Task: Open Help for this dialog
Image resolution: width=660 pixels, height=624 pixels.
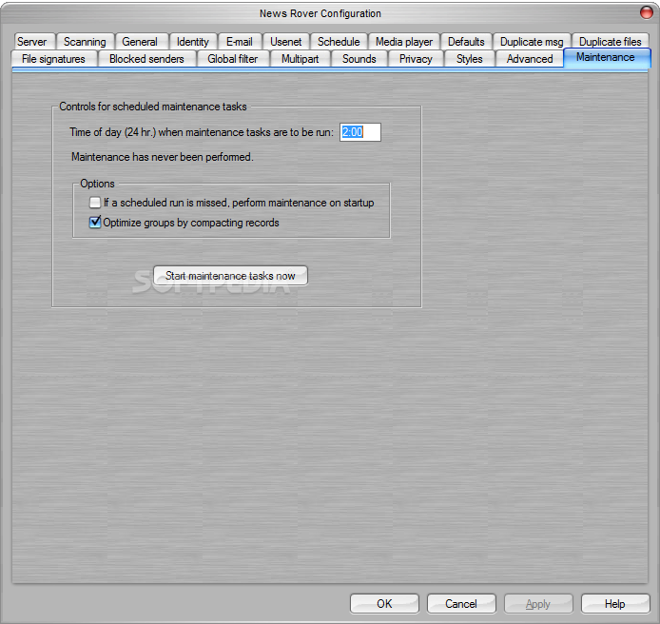Action: pyautogui.click(x=615, y=604)
